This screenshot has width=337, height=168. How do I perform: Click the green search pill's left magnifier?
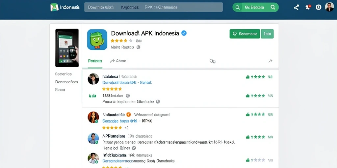(x=238, y=8)
